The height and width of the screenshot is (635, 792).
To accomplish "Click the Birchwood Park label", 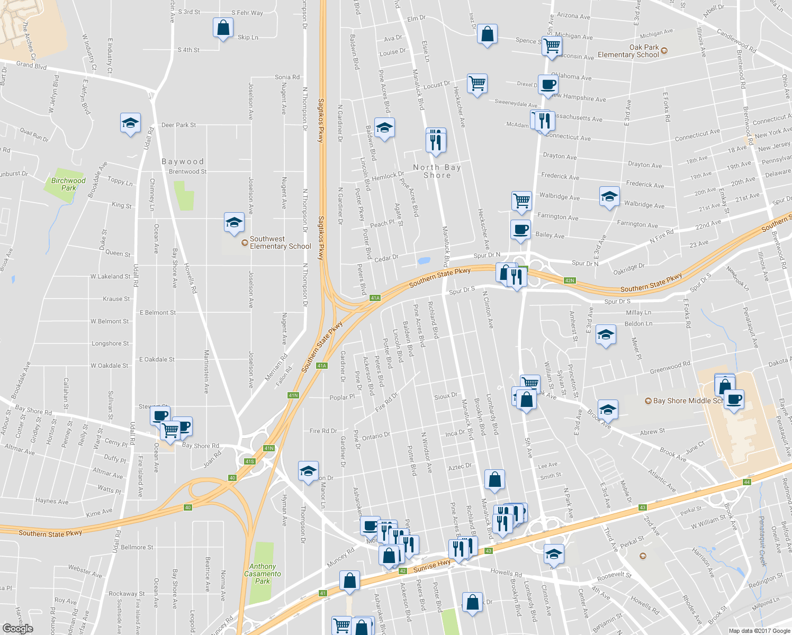I will [x=68, y=184].
